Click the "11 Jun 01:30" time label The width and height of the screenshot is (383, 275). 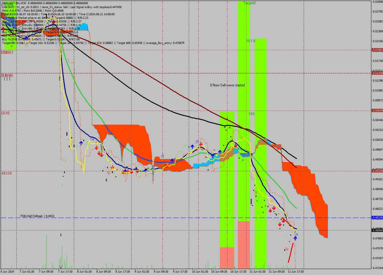[257, 272]
